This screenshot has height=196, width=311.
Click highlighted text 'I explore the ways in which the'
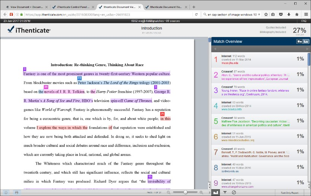tap(62, 128)
